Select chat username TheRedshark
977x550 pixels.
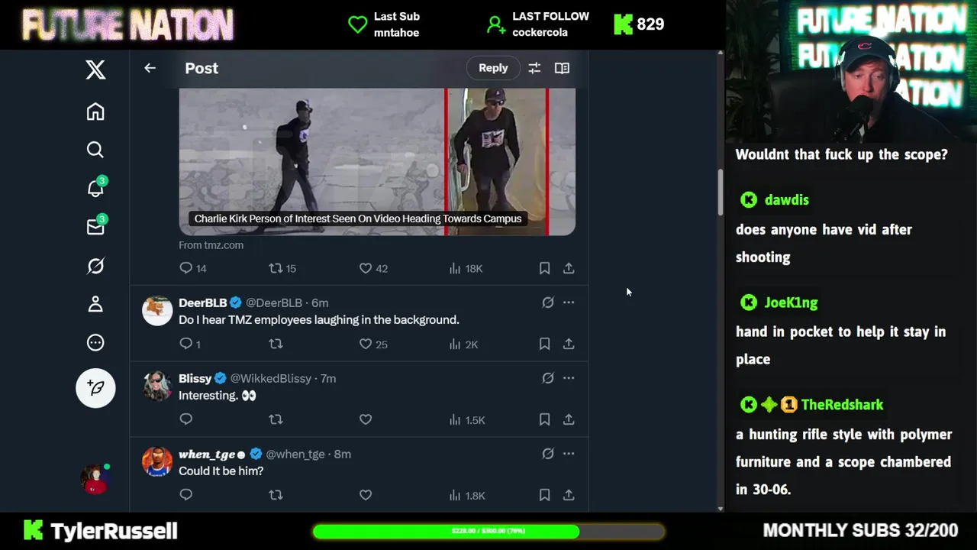pyautogui.click(x=842, y=405)
